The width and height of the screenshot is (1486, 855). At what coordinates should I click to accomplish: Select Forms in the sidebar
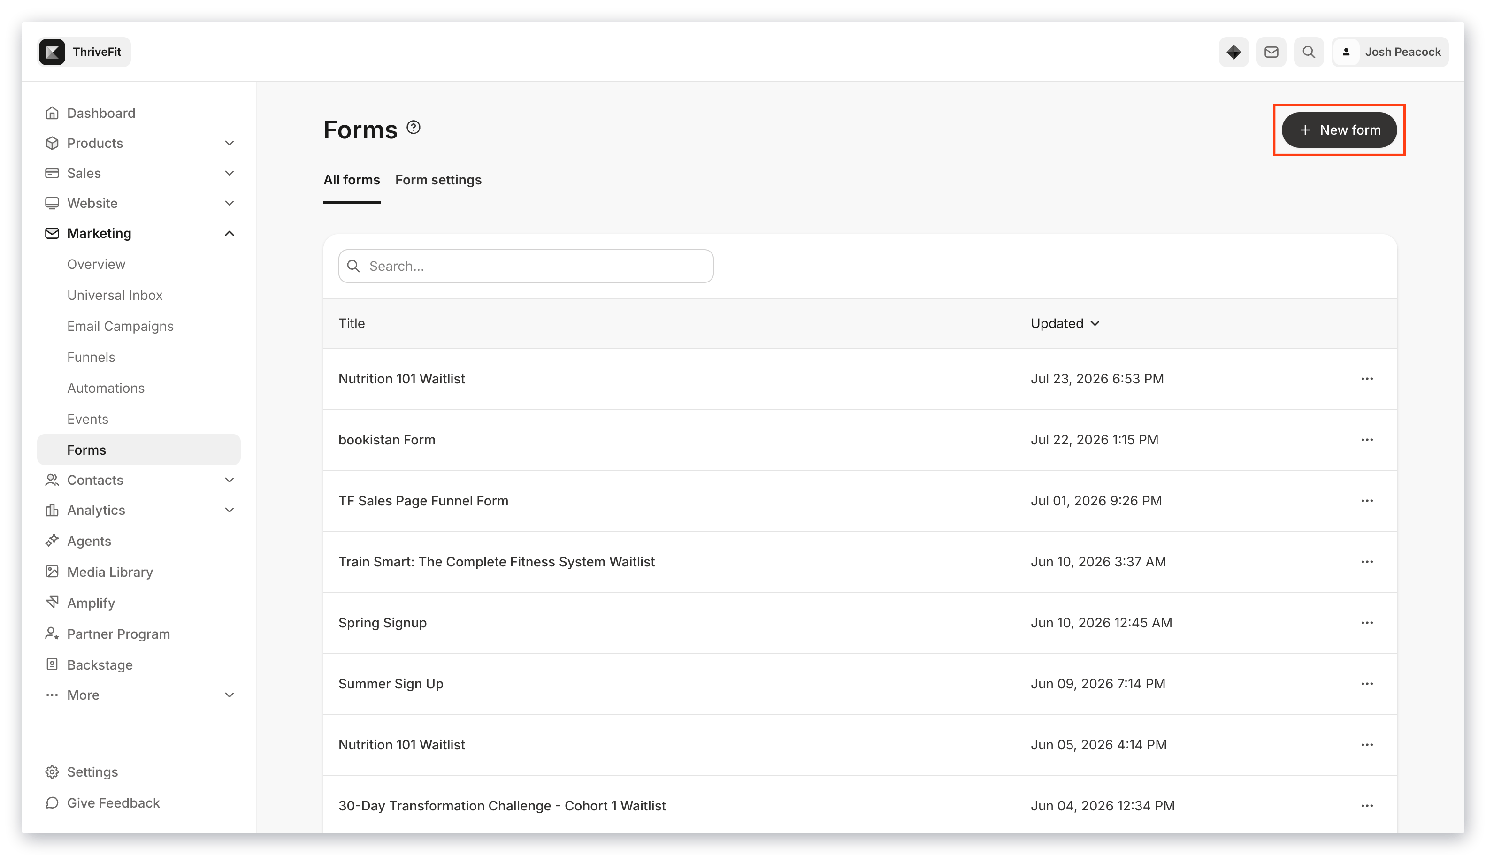click(138, 450)
